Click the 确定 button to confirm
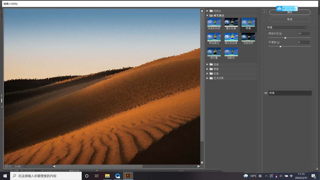 [x=290, y=13]
